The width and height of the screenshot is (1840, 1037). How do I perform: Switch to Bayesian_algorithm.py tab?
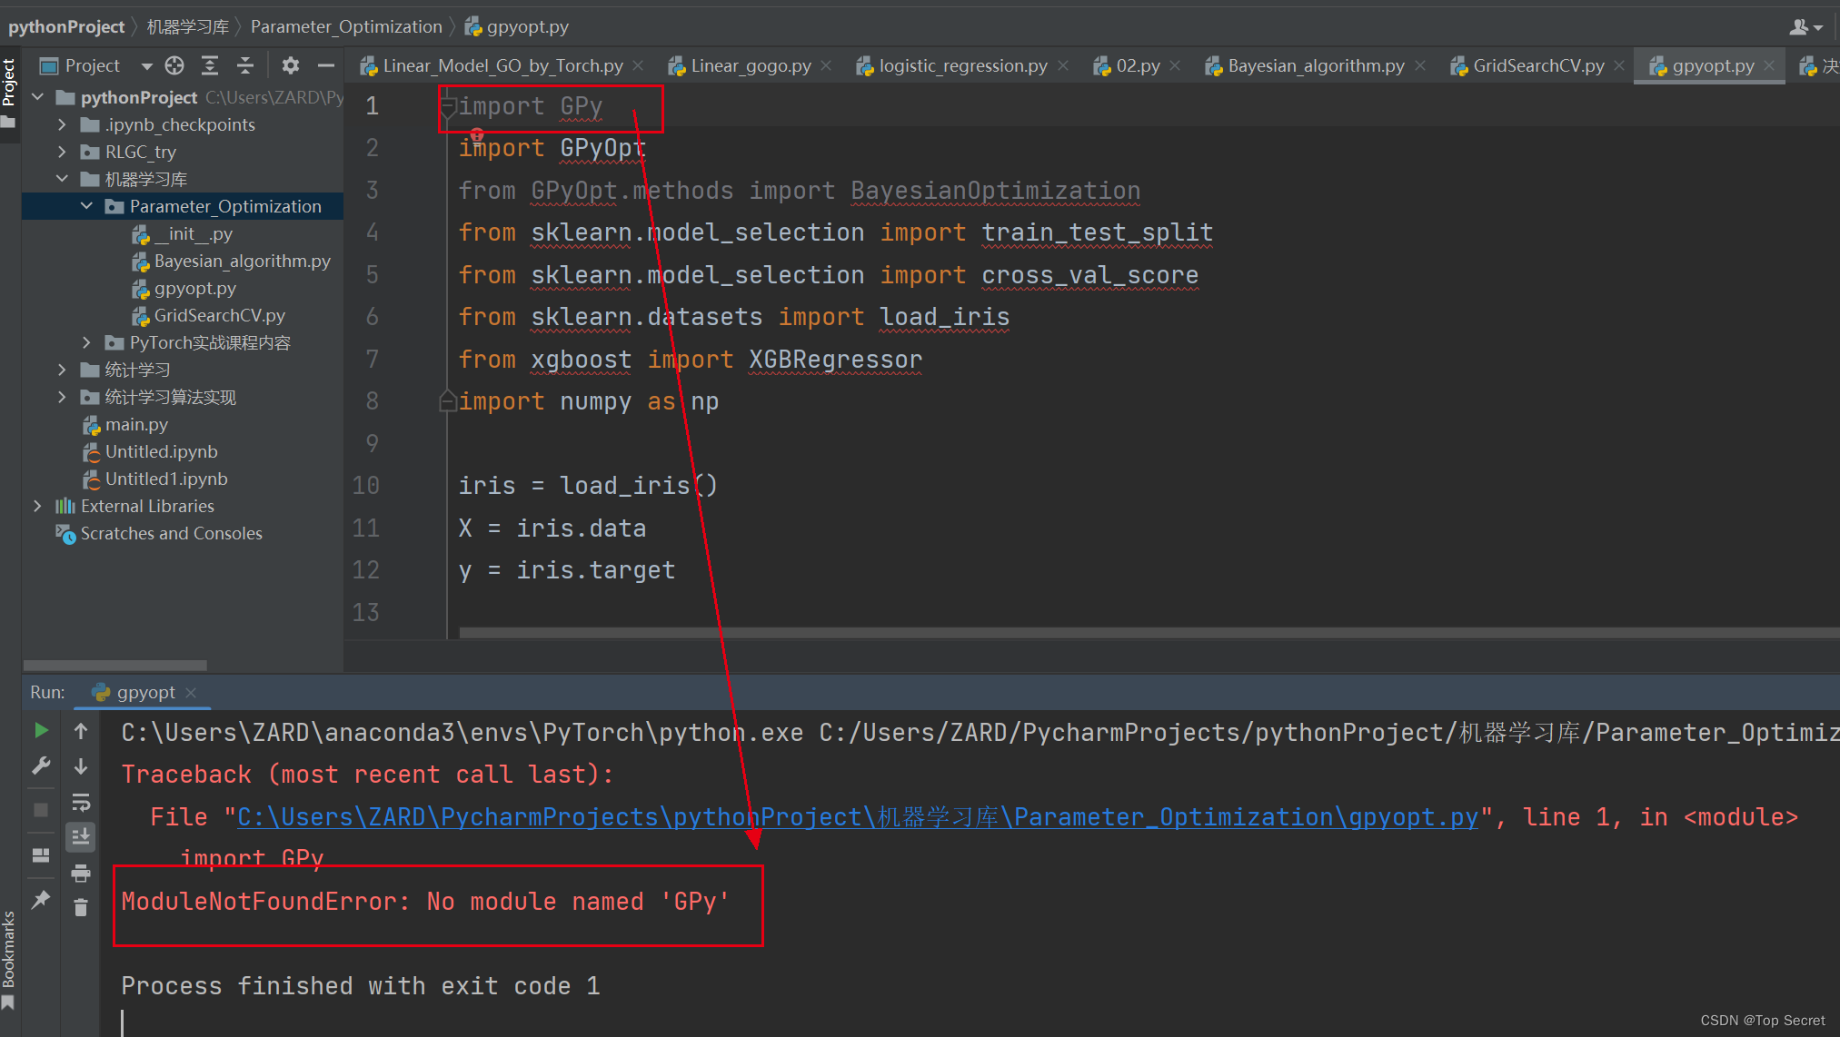(x=1315, y=65)
